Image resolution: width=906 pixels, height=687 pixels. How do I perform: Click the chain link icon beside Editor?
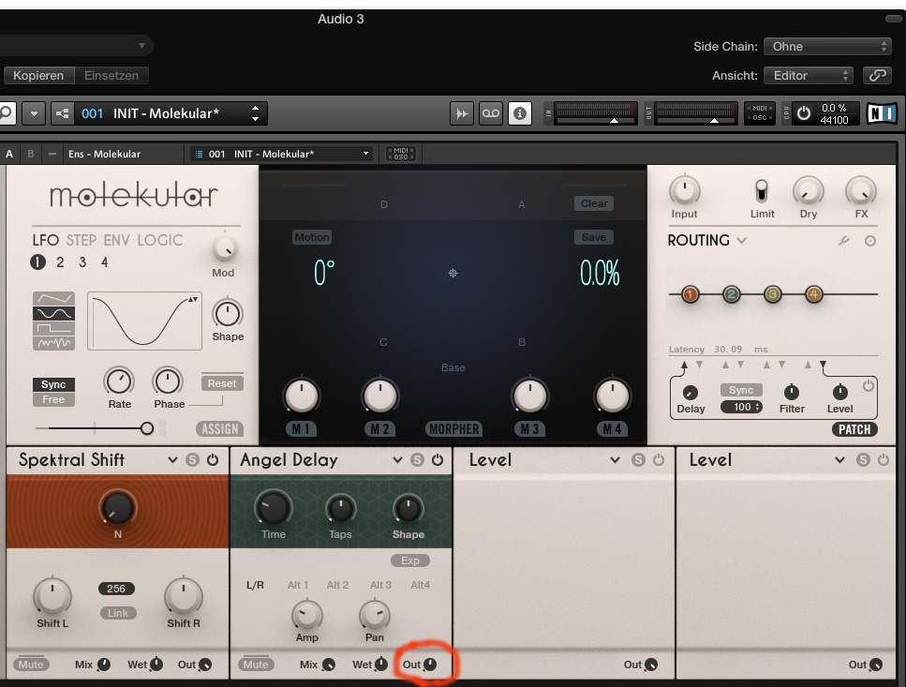(x=878, y=75)
